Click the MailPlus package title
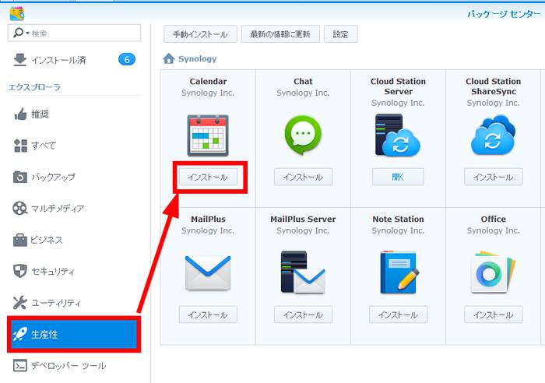 [x=208, y=219]
